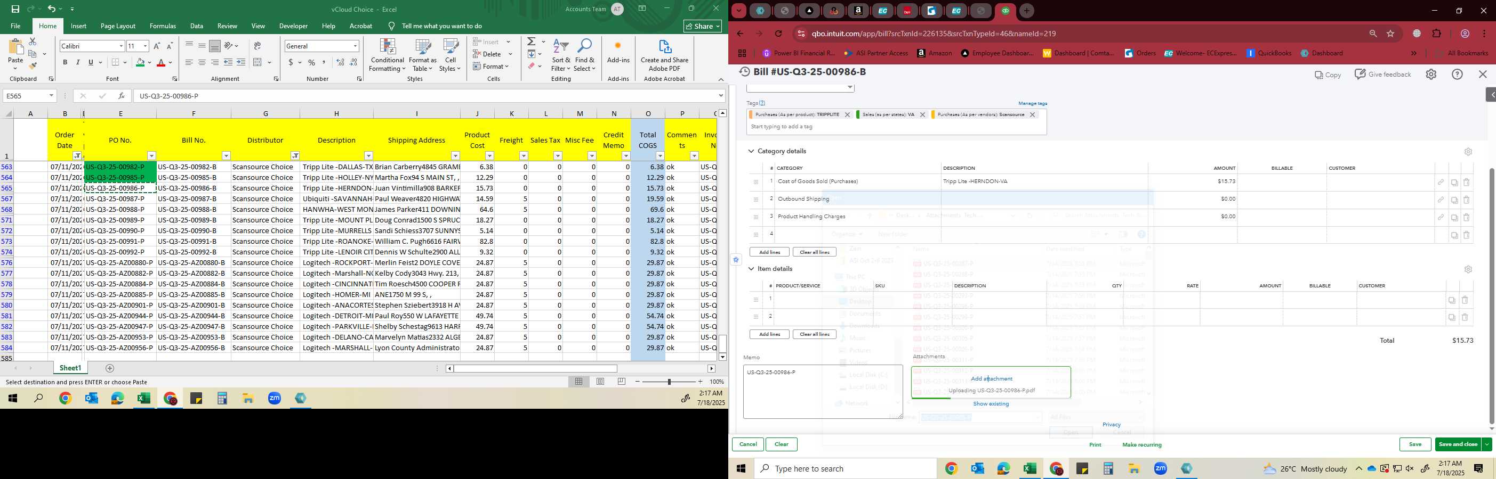Click Save button in QuickBooks bill
Screen dimensions: 1496x479
(1415, 444)
